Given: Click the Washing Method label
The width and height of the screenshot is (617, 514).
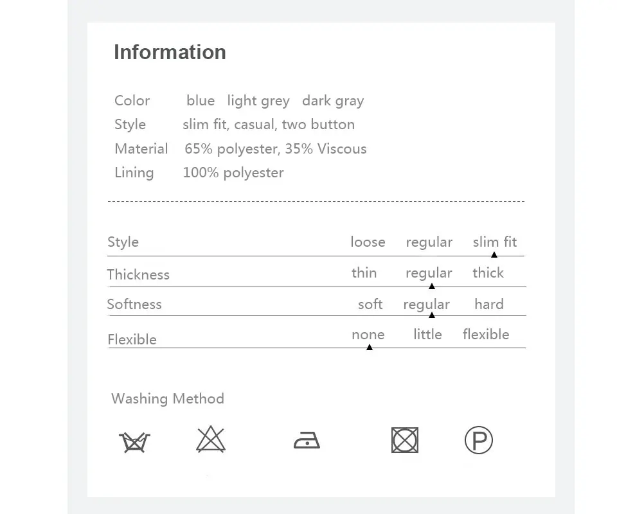Looking at the screenshot, I should click(168, 398).
